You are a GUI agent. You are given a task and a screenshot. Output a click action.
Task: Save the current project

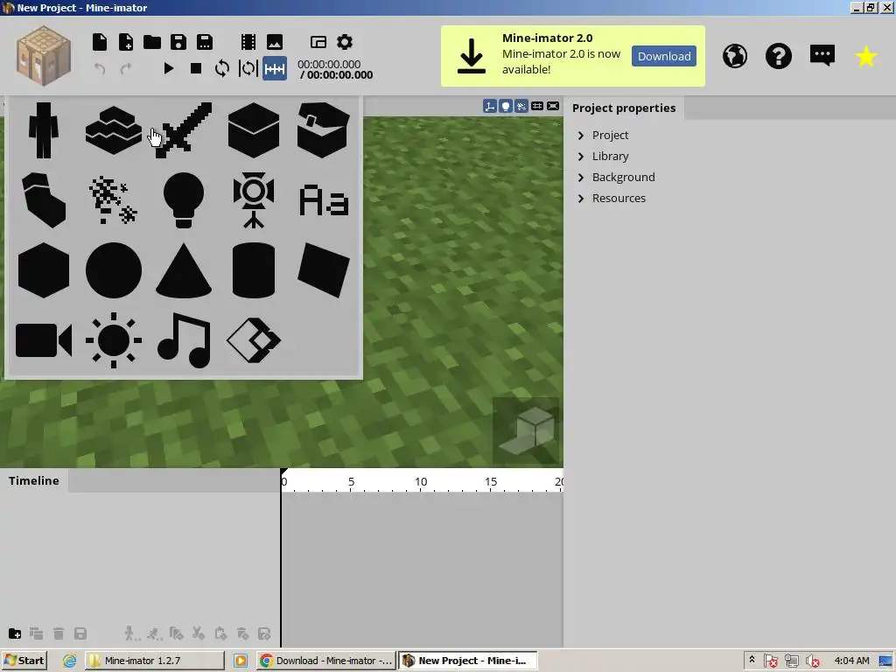click(x=178, y=42)
